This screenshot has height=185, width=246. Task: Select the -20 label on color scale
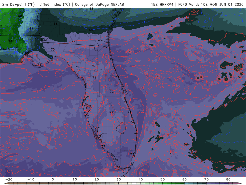point(9,179)
